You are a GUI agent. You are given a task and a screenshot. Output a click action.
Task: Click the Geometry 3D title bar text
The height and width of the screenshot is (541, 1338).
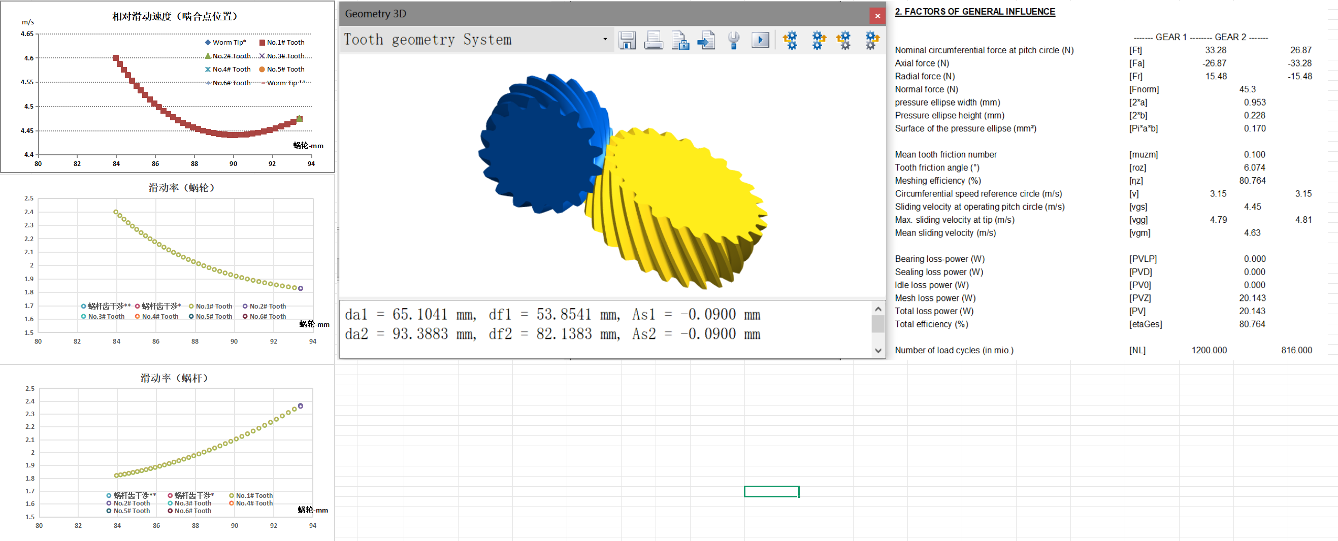coord(376,14)
